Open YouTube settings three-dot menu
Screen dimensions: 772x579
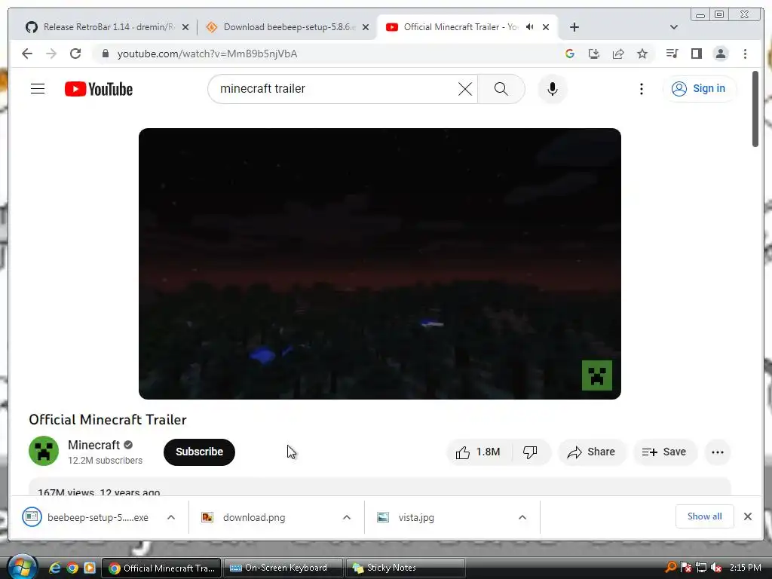coord(641,89)
